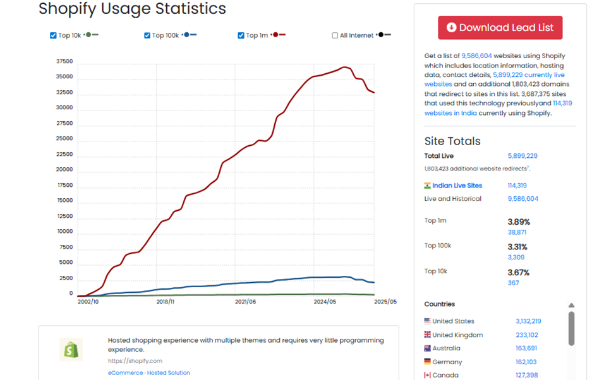
Task: Click the download icon in the red button
Action: tap(451, 27)
